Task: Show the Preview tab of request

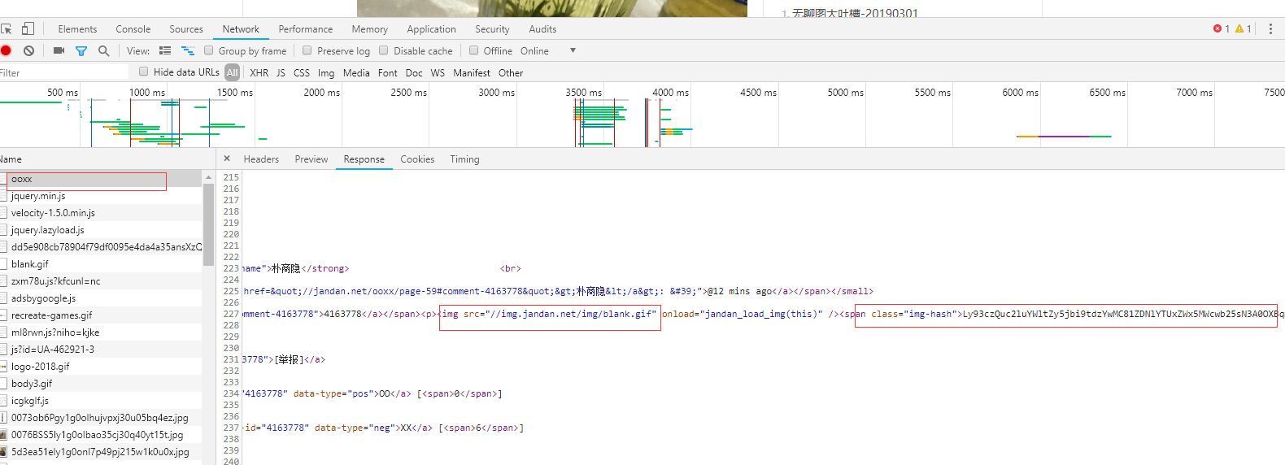Action: pyautogui.click(x=311, y=159)
